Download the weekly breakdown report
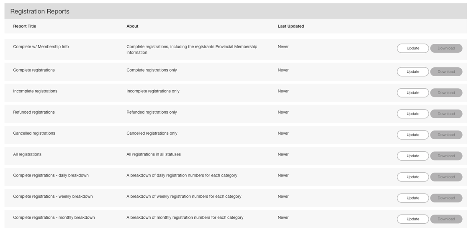471x230 pixels. tap(446, 198)
